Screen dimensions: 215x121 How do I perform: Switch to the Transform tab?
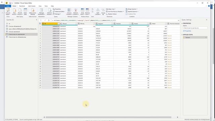point(22,6)
